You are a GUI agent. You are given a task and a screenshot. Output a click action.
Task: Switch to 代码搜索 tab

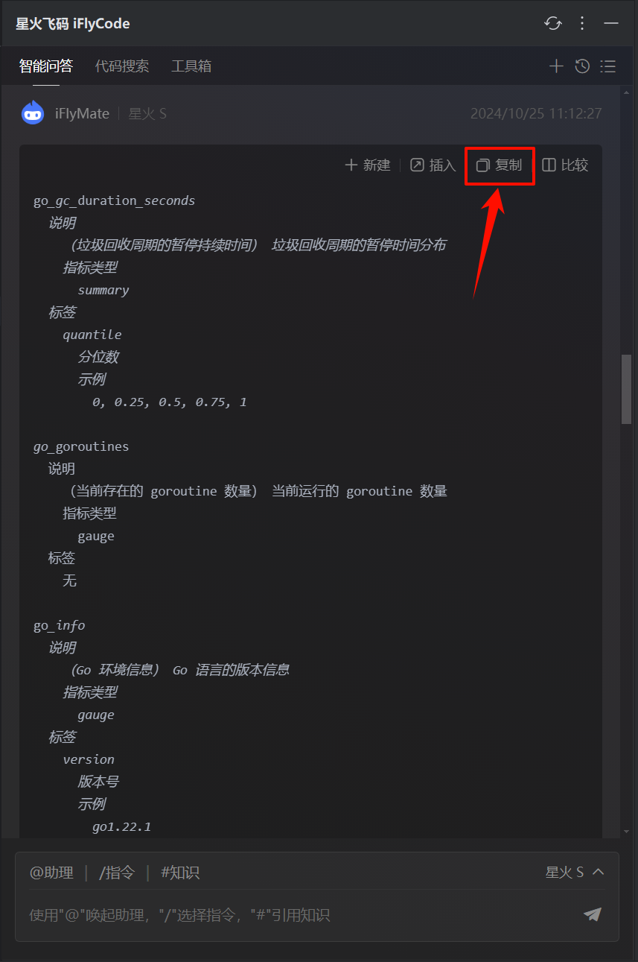(x=122, y=66)
